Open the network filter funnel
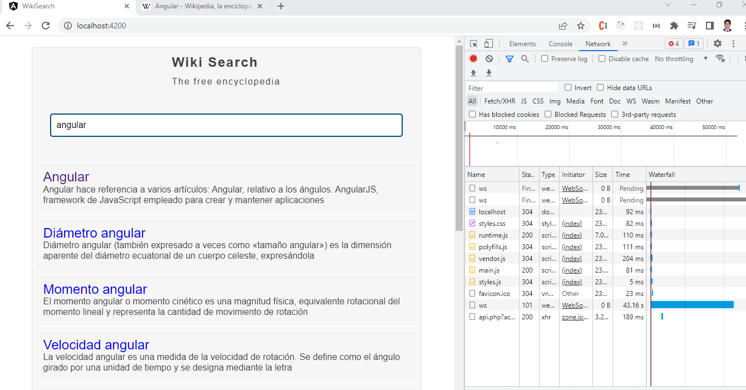The width and height of the screenshot is (746, 390). point(509,58)
